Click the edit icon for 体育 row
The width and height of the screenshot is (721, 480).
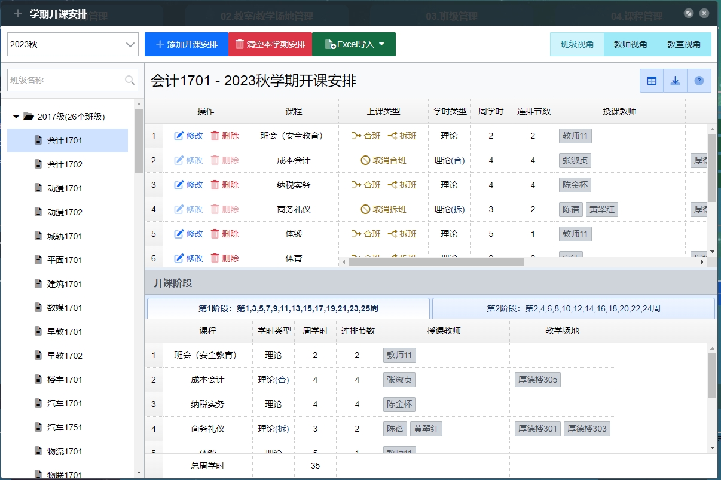179,258
